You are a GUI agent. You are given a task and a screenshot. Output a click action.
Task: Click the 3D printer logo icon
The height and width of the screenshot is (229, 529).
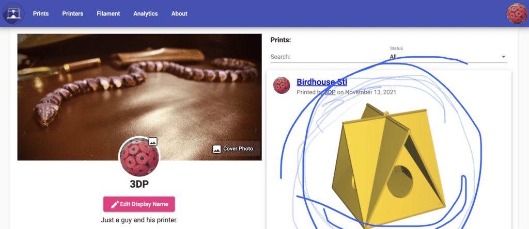[x=13, y=13]
